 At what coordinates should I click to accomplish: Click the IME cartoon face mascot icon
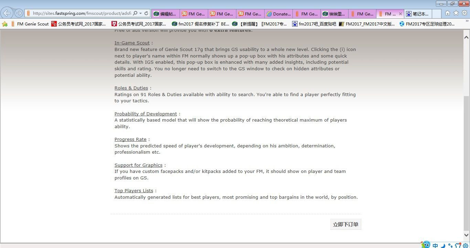pos(426,245)
